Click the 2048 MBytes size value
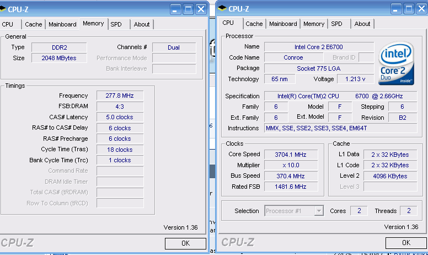This screenshot has height=255, width=428. (x=59, y=58)
